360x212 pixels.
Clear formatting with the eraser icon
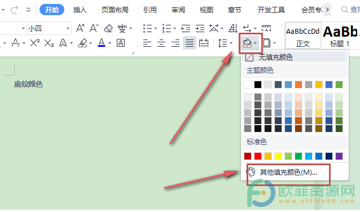108,28
